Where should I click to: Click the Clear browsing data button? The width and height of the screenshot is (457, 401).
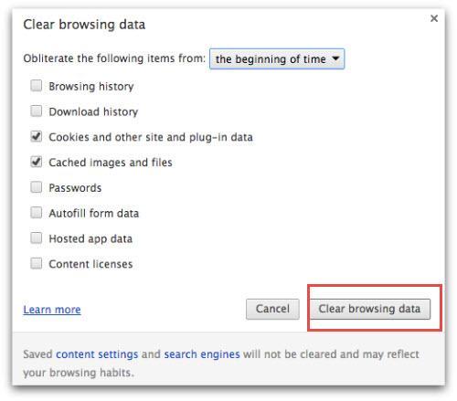[x=370, y=309]
